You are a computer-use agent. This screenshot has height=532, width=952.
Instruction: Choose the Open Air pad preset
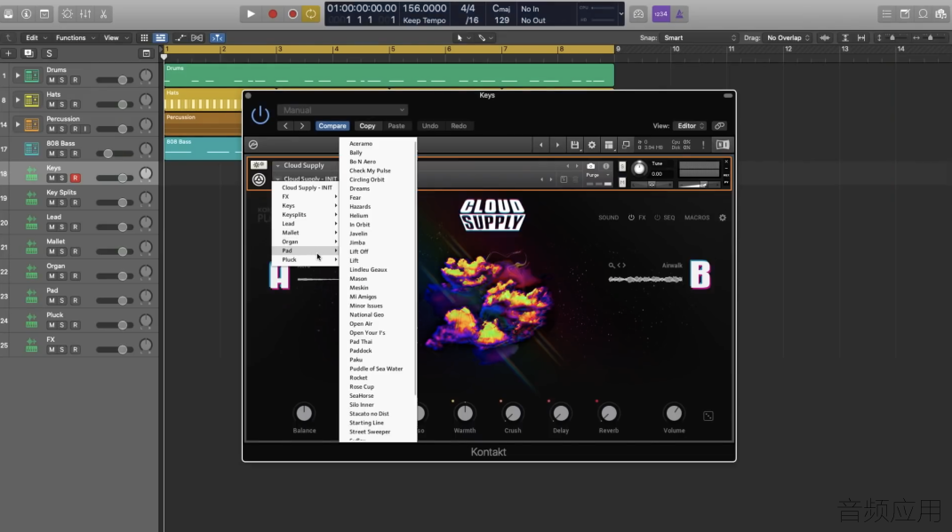361,323
